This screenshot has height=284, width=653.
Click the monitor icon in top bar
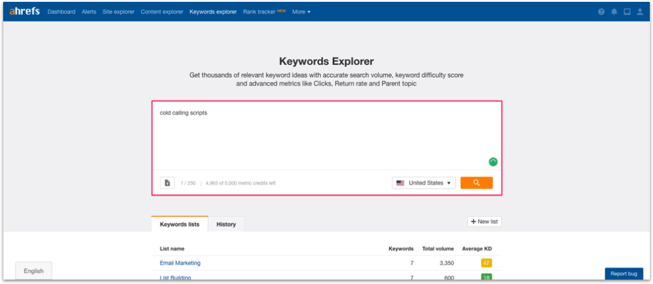627,11
